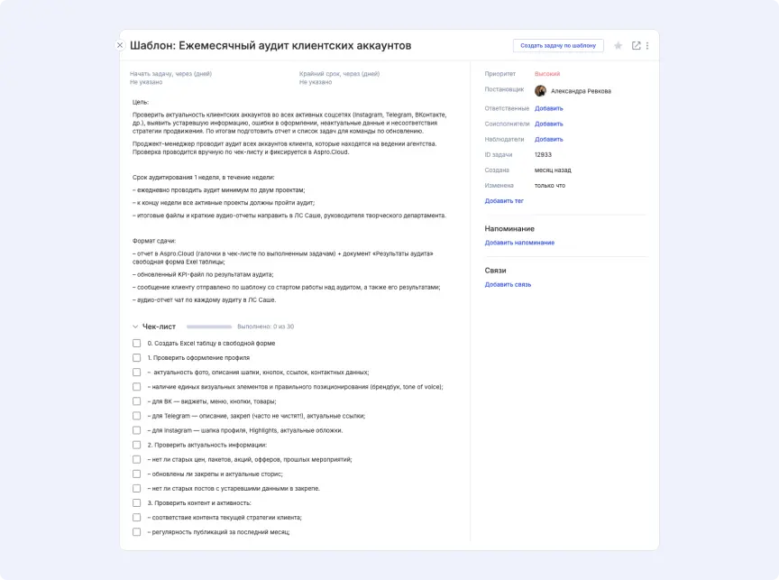Check '3. Проверить контент и активность'
The image size is (779, 580).
(x=137, y=502)
